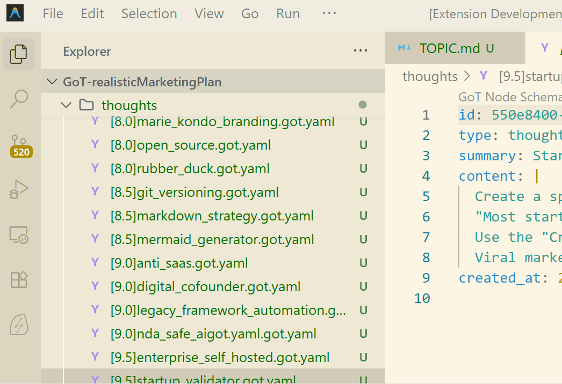Open the File menu
Screen dimensions: 562x384
(x=53, y=13)
